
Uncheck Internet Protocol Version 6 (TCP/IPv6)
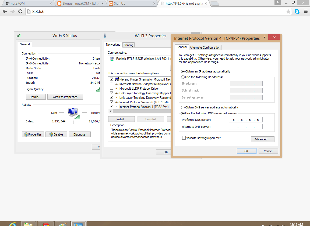111,102
